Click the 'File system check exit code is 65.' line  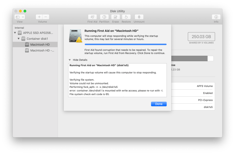click(x=90, y=94)
